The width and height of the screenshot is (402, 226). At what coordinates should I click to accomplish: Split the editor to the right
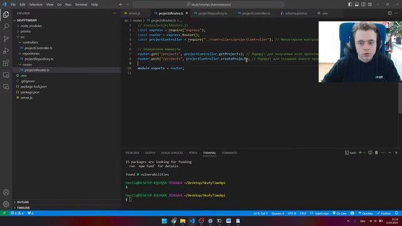pos(389,13)
